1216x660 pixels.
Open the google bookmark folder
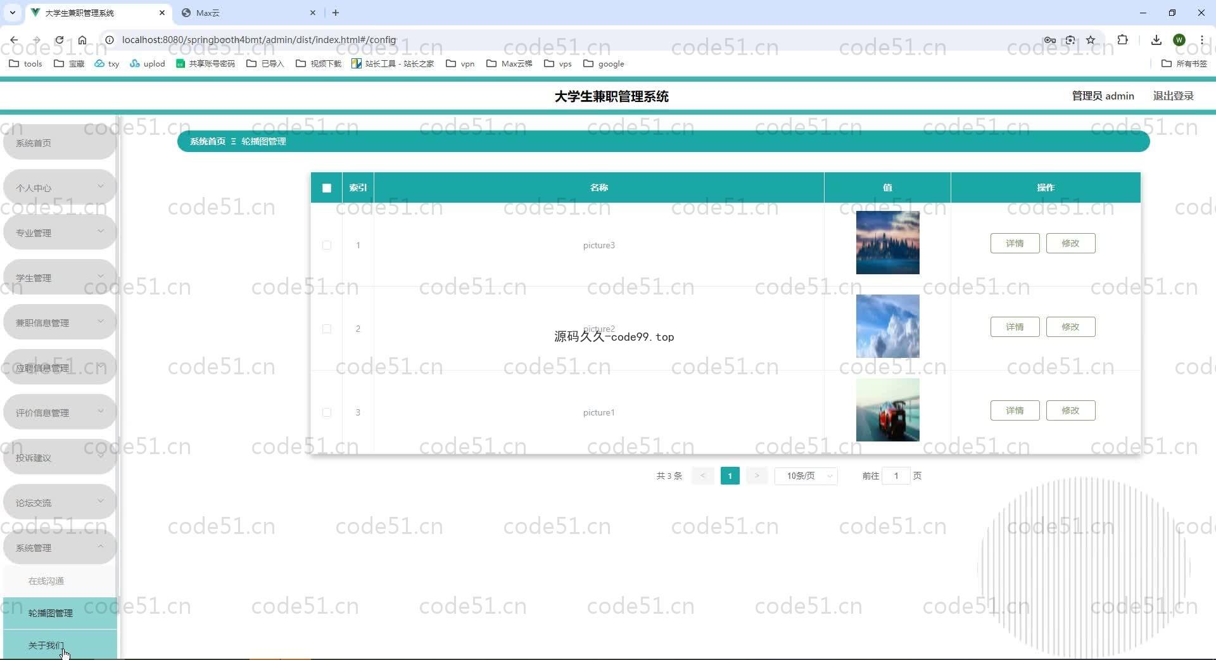click(604, 63)
